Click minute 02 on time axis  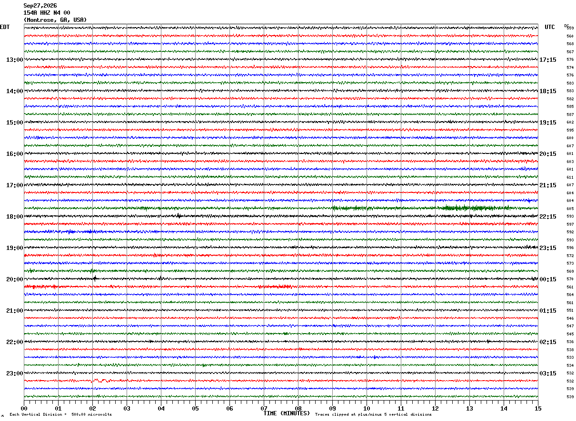point(92,408)
